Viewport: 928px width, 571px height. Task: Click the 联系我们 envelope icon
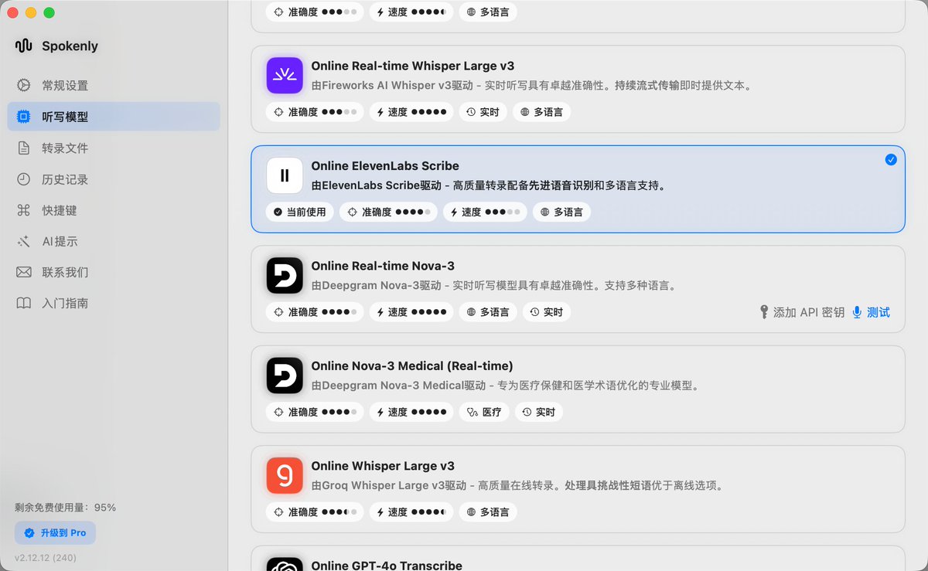(x=24, y=273)
